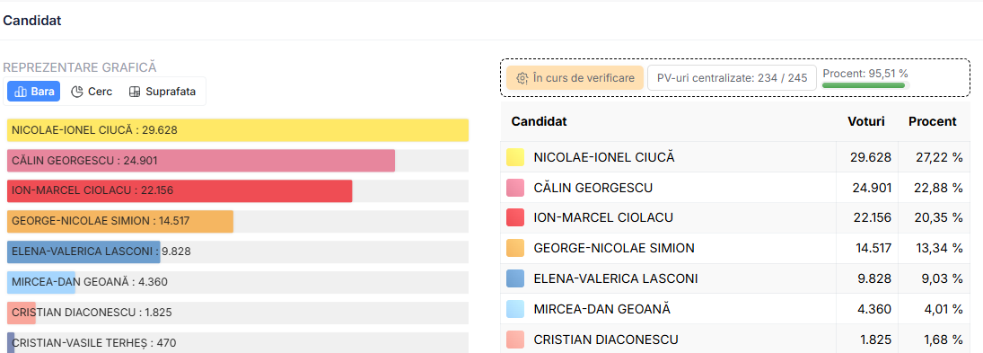Click the În curs de verificare badge
983x353 pixels.
pos(575,78)
